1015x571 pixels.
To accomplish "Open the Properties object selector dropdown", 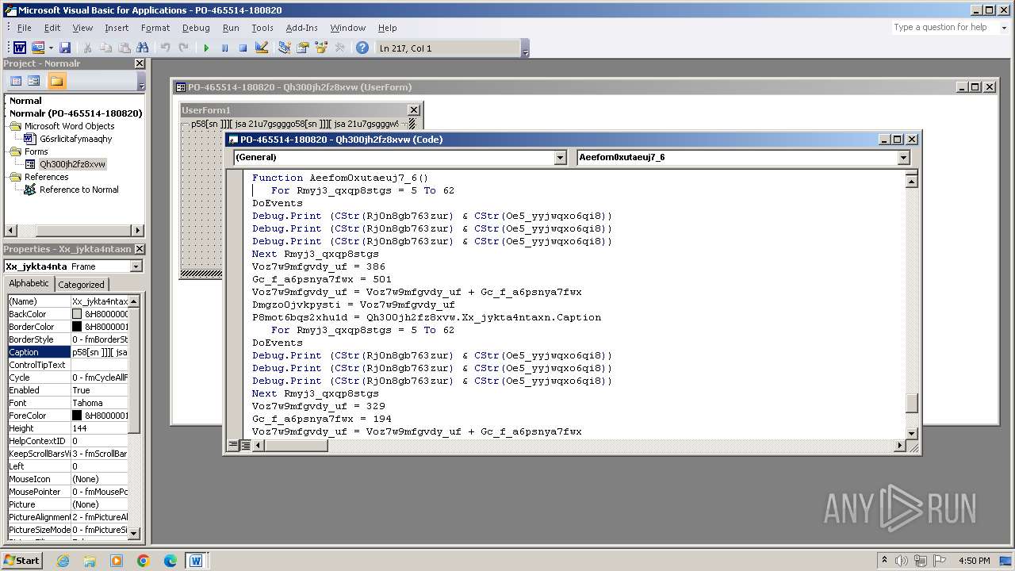I will (136, 266).
